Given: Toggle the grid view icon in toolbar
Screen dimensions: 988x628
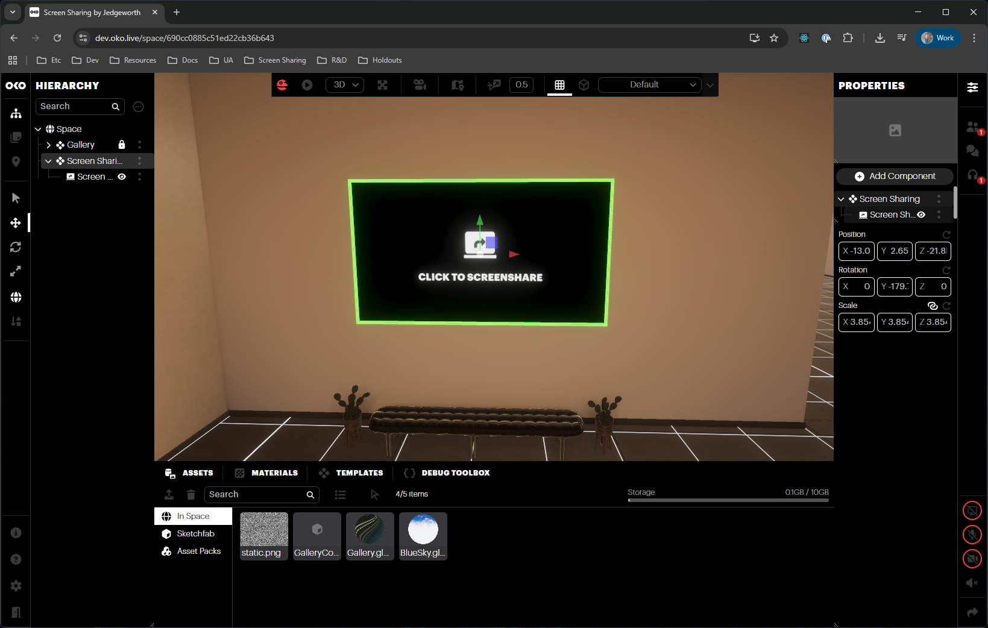Looking at the screenshot, I should click(x=559, y=85).
